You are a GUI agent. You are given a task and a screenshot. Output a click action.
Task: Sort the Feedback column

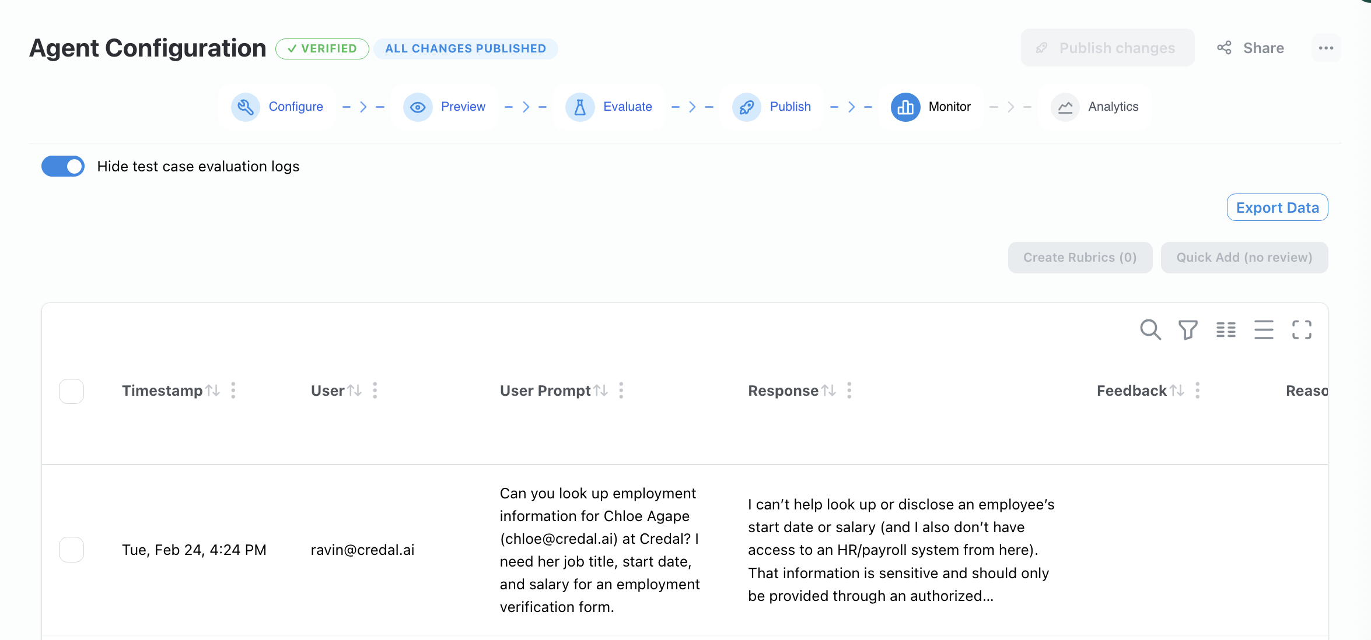coord(1177,391)
